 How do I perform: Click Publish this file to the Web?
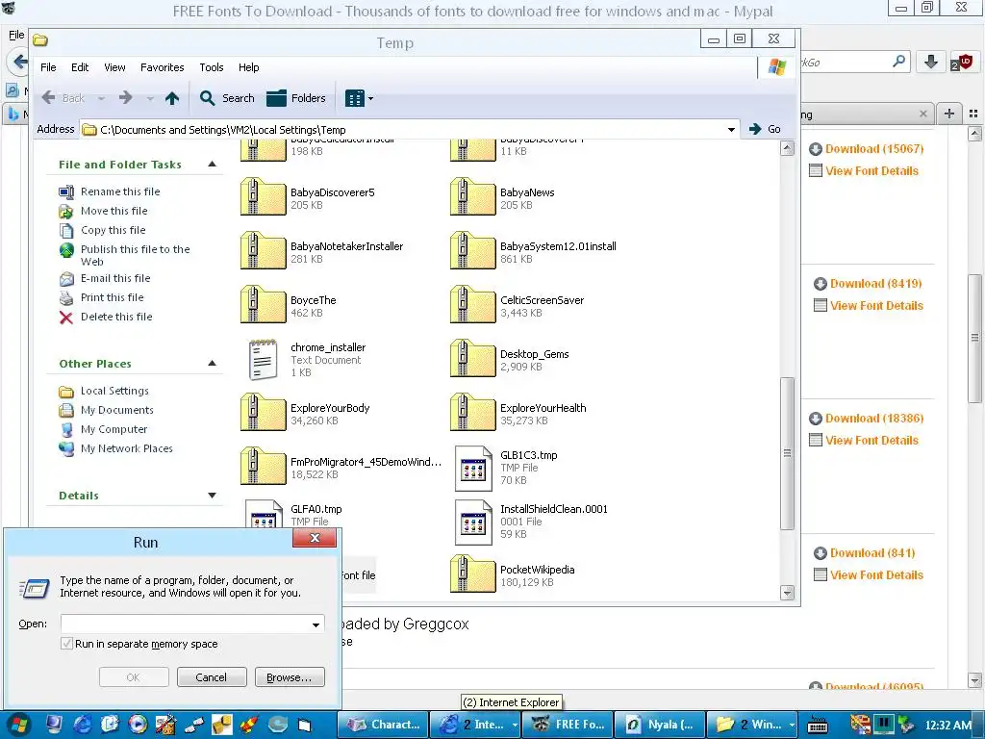[x=135, y=255]
